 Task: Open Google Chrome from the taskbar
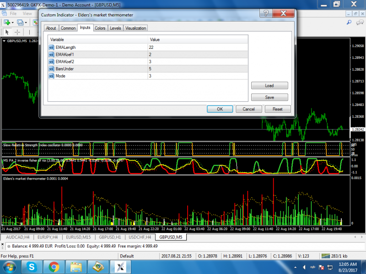pyautogui.click(x=54, y=267)
